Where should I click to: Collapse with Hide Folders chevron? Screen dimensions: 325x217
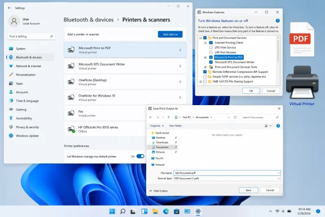pyautogui.click(x=151, y=191)
